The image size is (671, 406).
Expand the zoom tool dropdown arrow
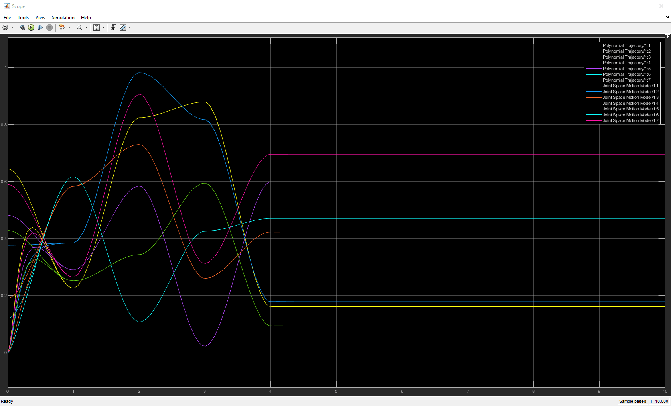click(86, 27)
